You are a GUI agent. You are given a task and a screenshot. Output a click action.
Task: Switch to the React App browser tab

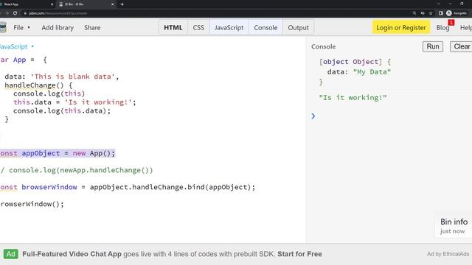26,4
